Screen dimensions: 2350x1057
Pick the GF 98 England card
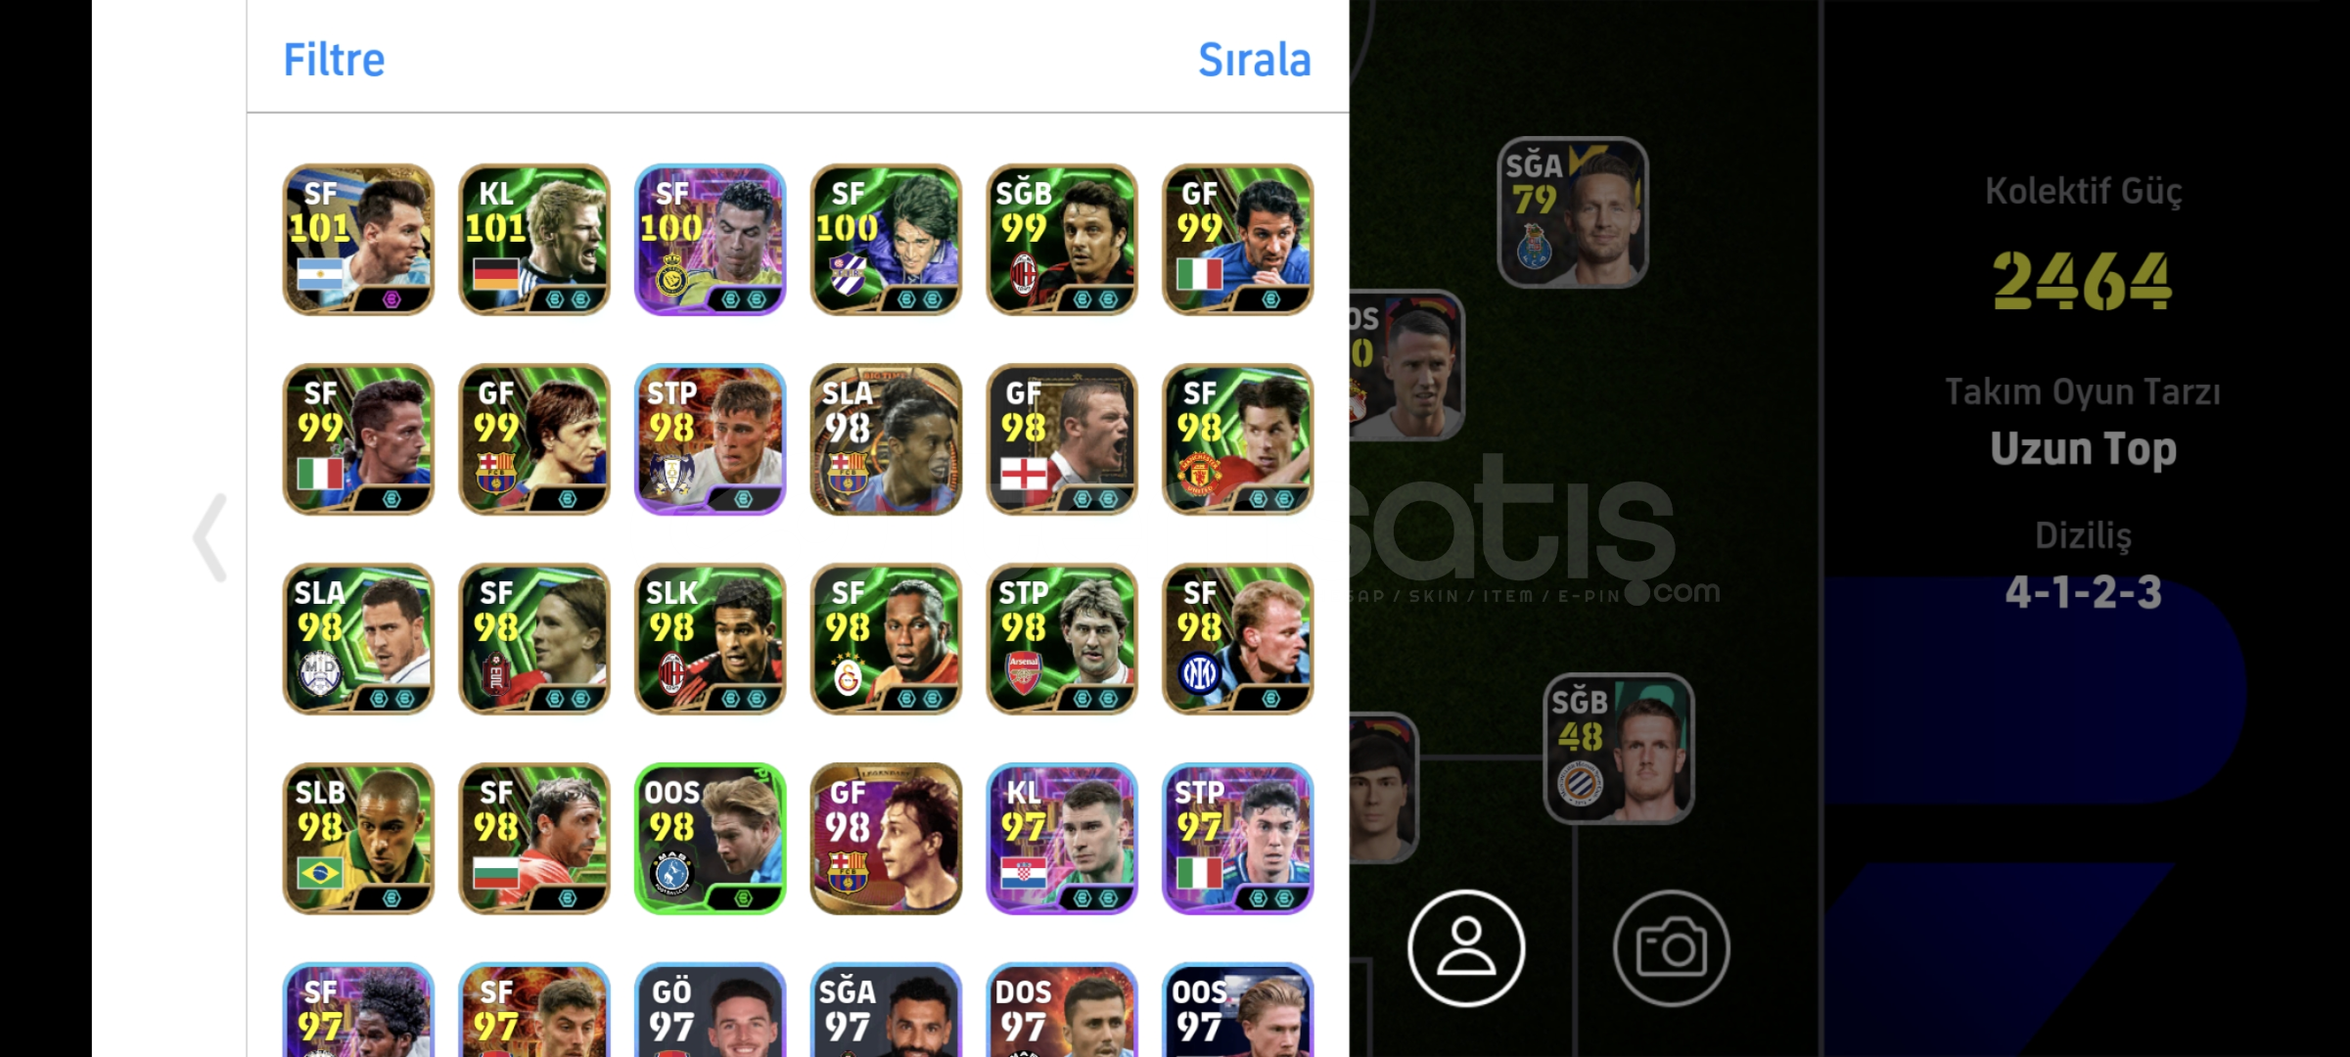1062,439
